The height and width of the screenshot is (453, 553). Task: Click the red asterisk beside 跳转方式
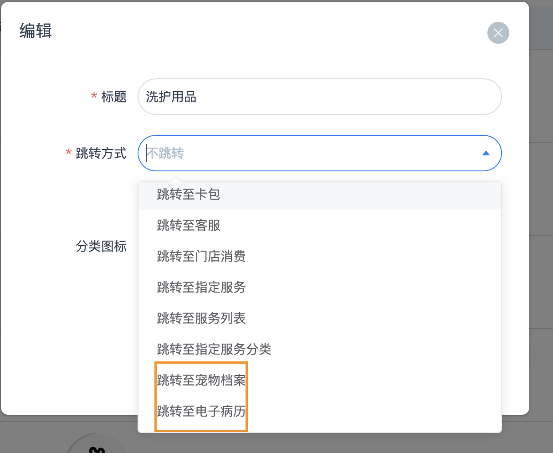point(68,153)
